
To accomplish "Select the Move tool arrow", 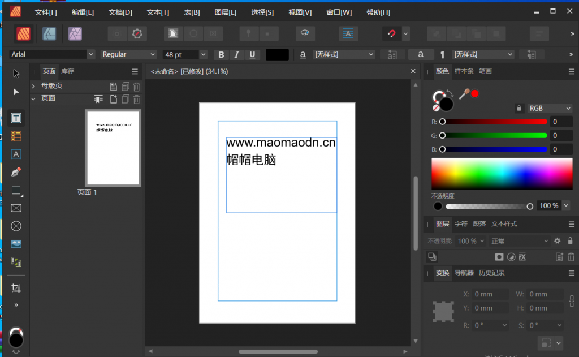I will [x=16, y=73].
